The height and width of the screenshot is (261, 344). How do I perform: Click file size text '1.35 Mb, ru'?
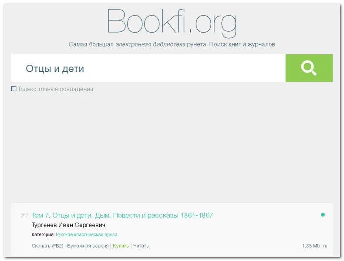pos(315,246)
